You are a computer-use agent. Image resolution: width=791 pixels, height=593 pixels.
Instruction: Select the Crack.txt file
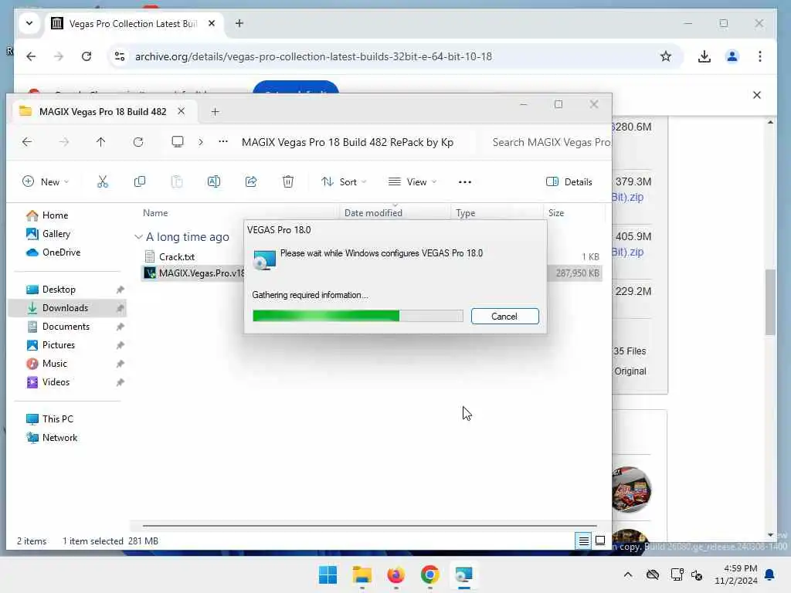click(x=177, y=256)
